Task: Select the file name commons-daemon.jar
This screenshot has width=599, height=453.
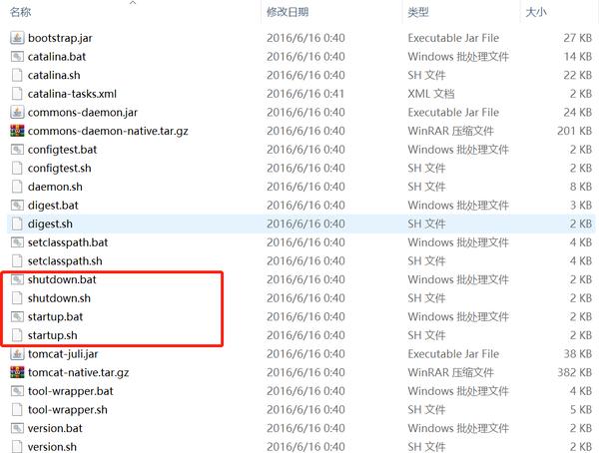Action: [x=83, y=113]
